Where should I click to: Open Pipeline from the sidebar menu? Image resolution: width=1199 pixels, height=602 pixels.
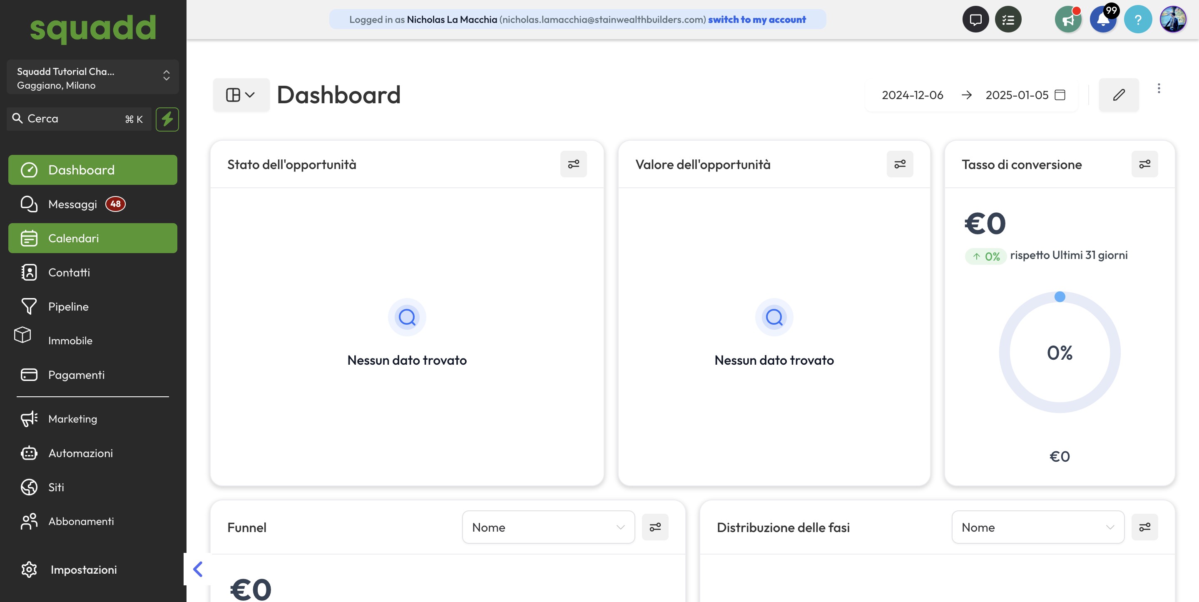(68, 306)
